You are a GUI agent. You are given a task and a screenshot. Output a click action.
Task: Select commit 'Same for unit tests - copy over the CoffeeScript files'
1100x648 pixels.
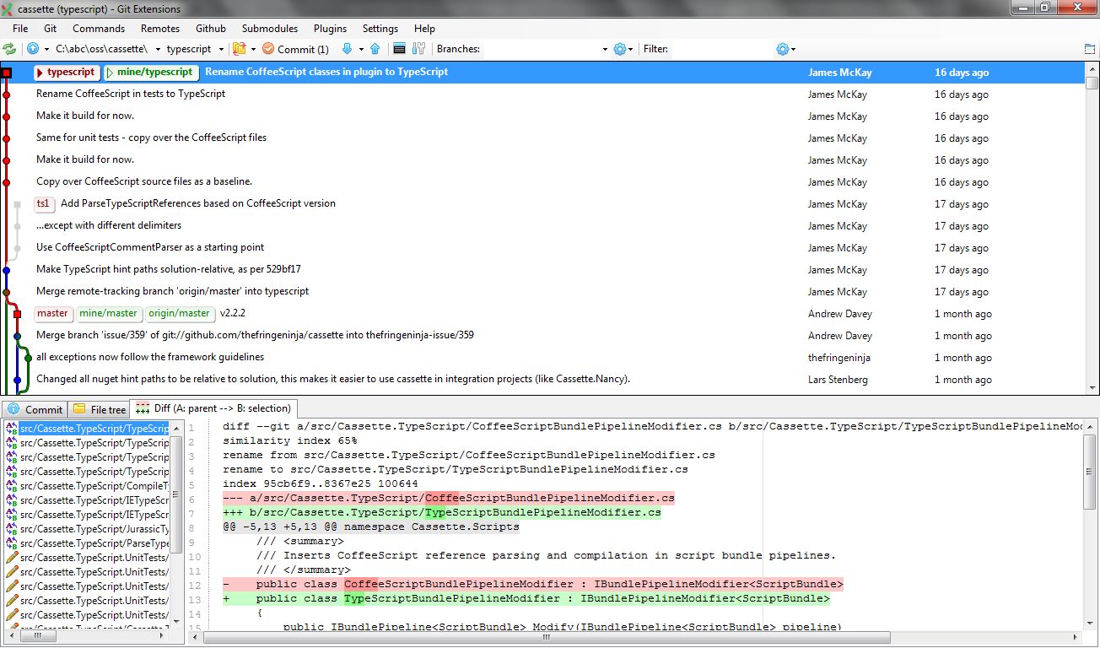(152, 138)
